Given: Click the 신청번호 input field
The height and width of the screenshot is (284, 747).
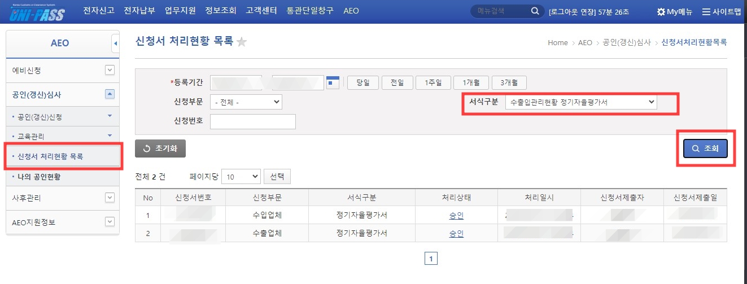Looking at the screenshot, I should 253,121.
